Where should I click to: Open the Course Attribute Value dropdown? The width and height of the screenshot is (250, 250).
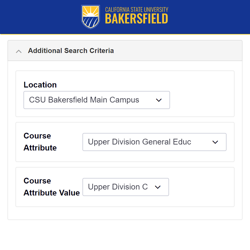(125, 187)
